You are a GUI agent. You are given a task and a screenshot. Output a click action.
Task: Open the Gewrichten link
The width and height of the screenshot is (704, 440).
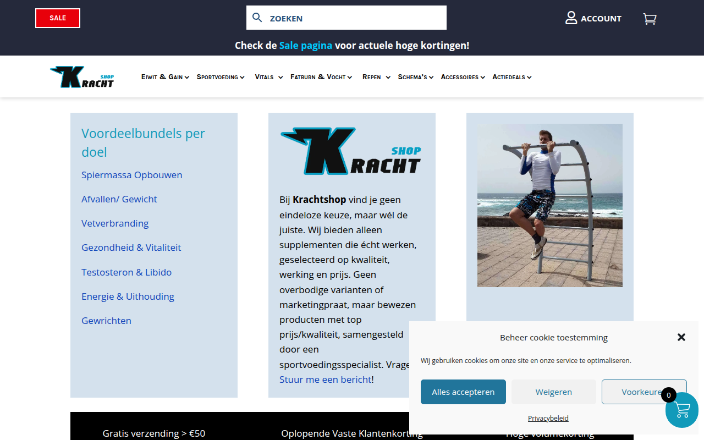(106, 321)
